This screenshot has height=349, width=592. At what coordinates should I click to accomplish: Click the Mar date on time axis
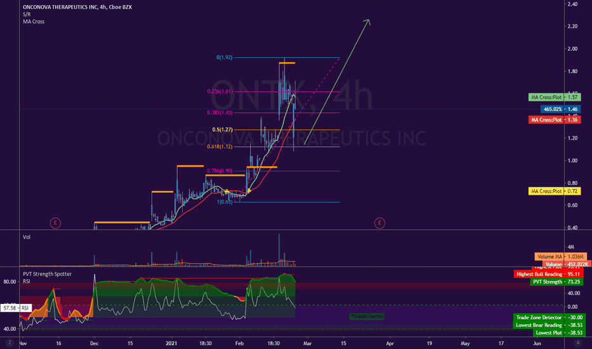click(x=307, y=343)
